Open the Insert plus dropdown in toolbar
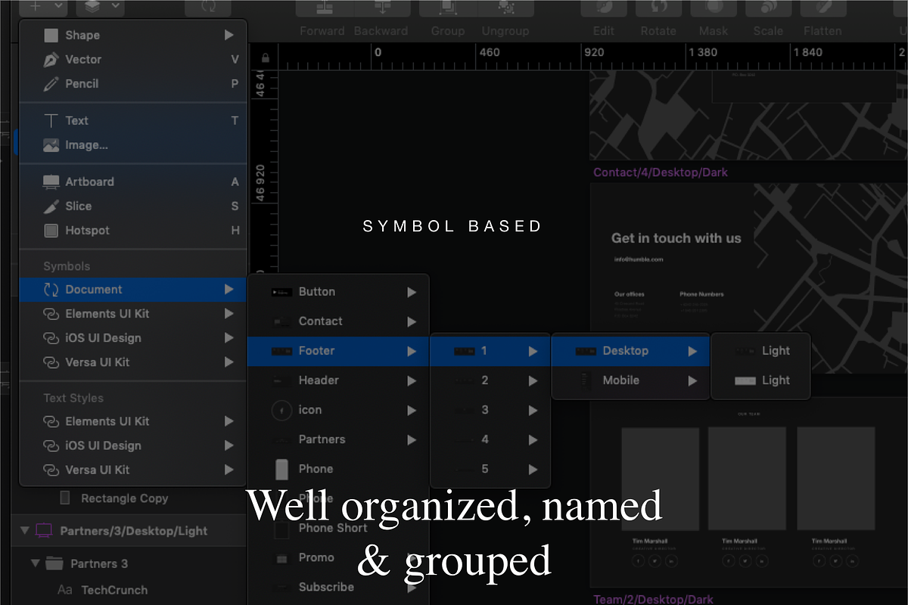 (x=42, y=7)
